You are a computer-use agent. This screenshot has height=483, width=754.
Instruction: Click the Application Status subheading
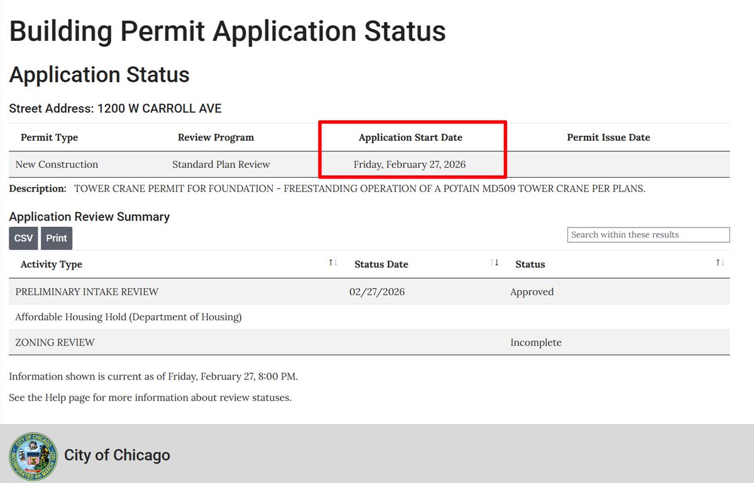tap(99, 75)
